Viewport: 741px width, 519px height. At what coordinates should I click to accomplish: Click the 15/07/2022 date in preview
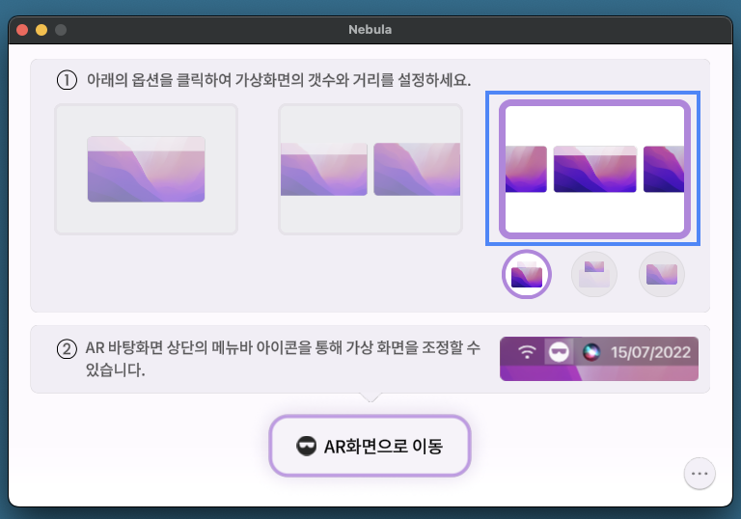pyautogui.click(x=650, y=353)
